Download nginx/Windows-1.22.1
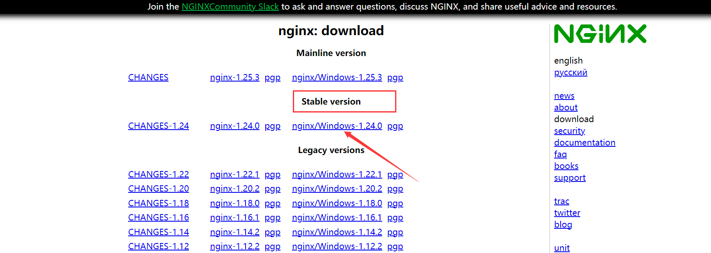The height and width of the screenshot is (253, 711). coord(337,174)
